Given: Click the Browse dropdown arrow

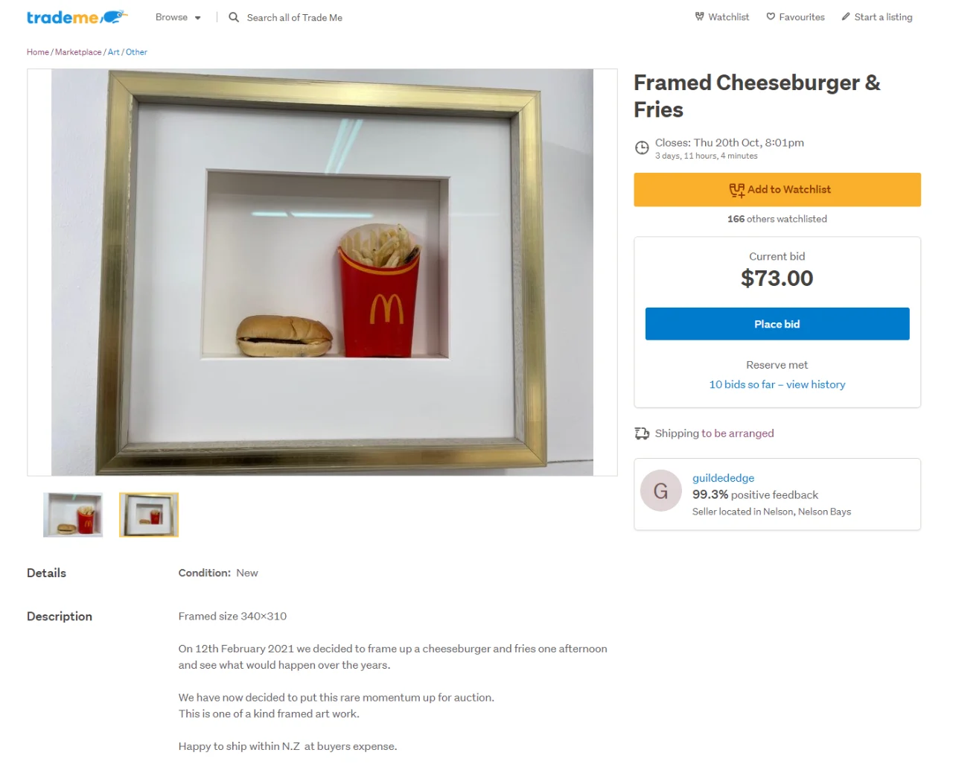Looking at the screenshot, I should coord(198,18).
